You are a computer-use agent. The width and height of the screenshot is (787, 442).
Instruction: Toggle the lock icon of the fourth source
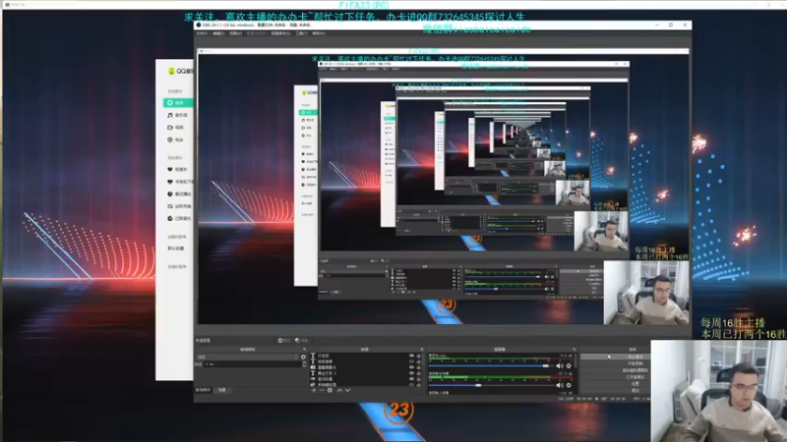point(419,373)
